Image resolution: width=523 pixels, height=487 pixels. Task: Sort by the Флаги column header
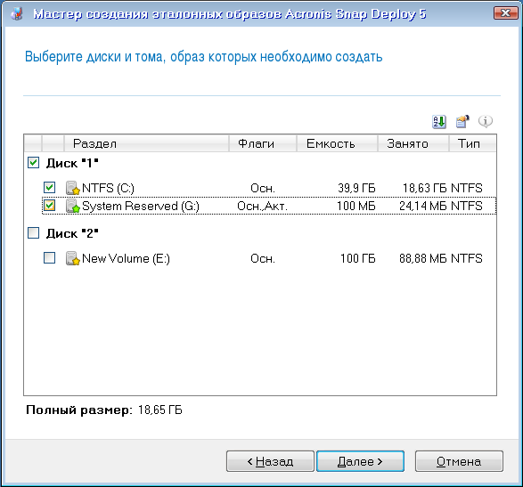coord(263,143)
